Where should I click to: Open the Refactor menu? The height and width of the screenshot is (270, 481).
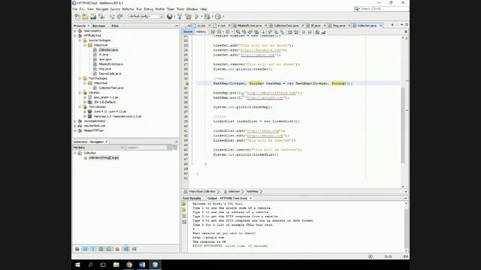coord(128,9)
